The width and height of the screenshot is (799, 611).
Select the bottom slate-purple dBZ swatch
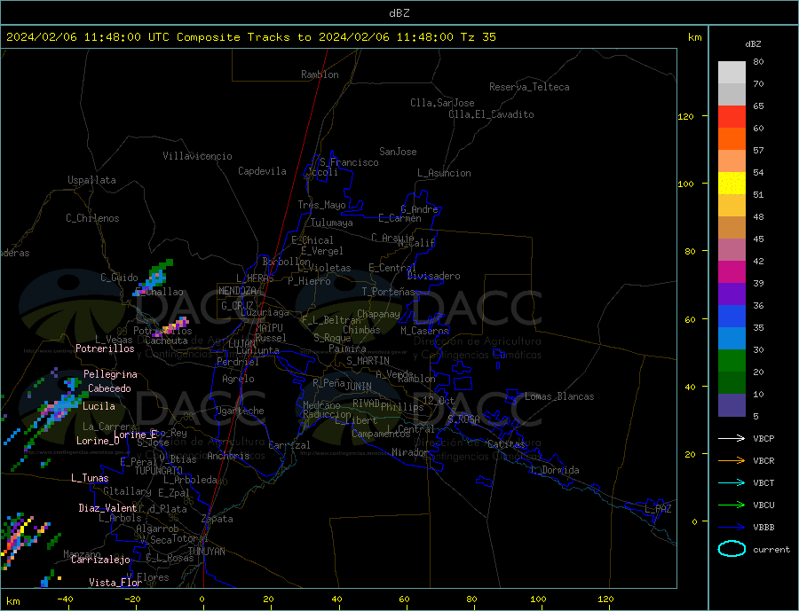tap(732, 405)
